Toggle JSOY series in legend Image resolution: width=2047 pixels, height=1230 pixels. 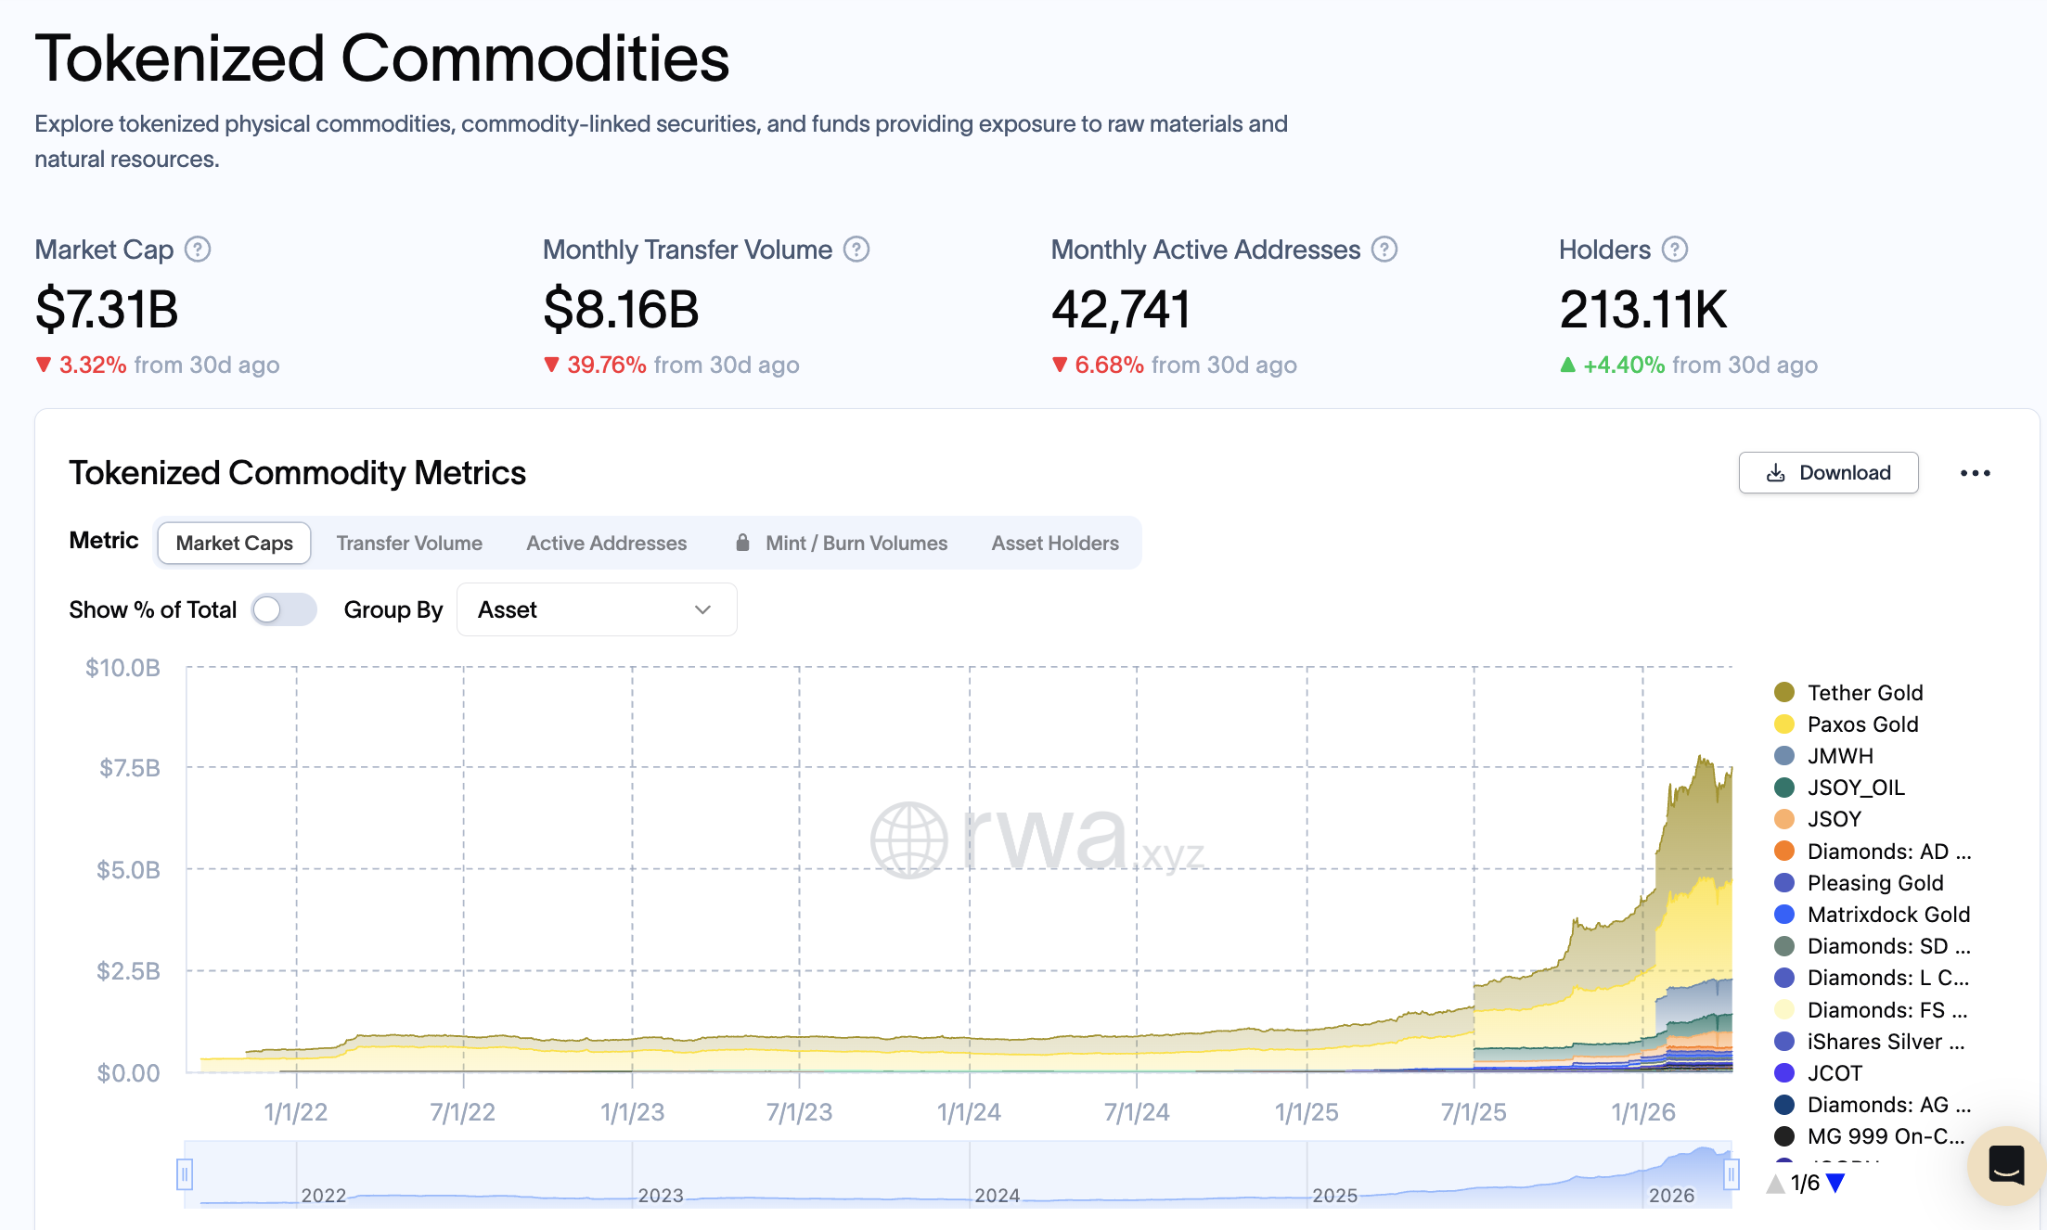coord(1818,819)
